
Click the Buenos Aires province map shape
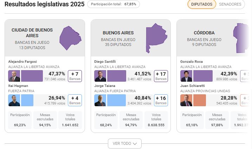(x=156, y=38)
